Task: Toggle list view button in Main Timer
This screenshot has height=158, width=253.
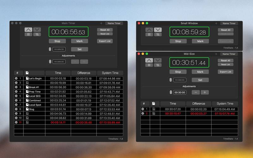Action: (x=37, y=34)
